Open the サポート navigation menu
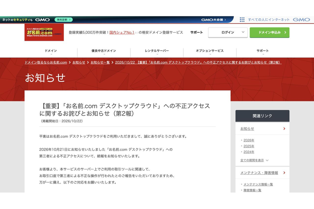This screenshot has width=314, height=209. 263,52
